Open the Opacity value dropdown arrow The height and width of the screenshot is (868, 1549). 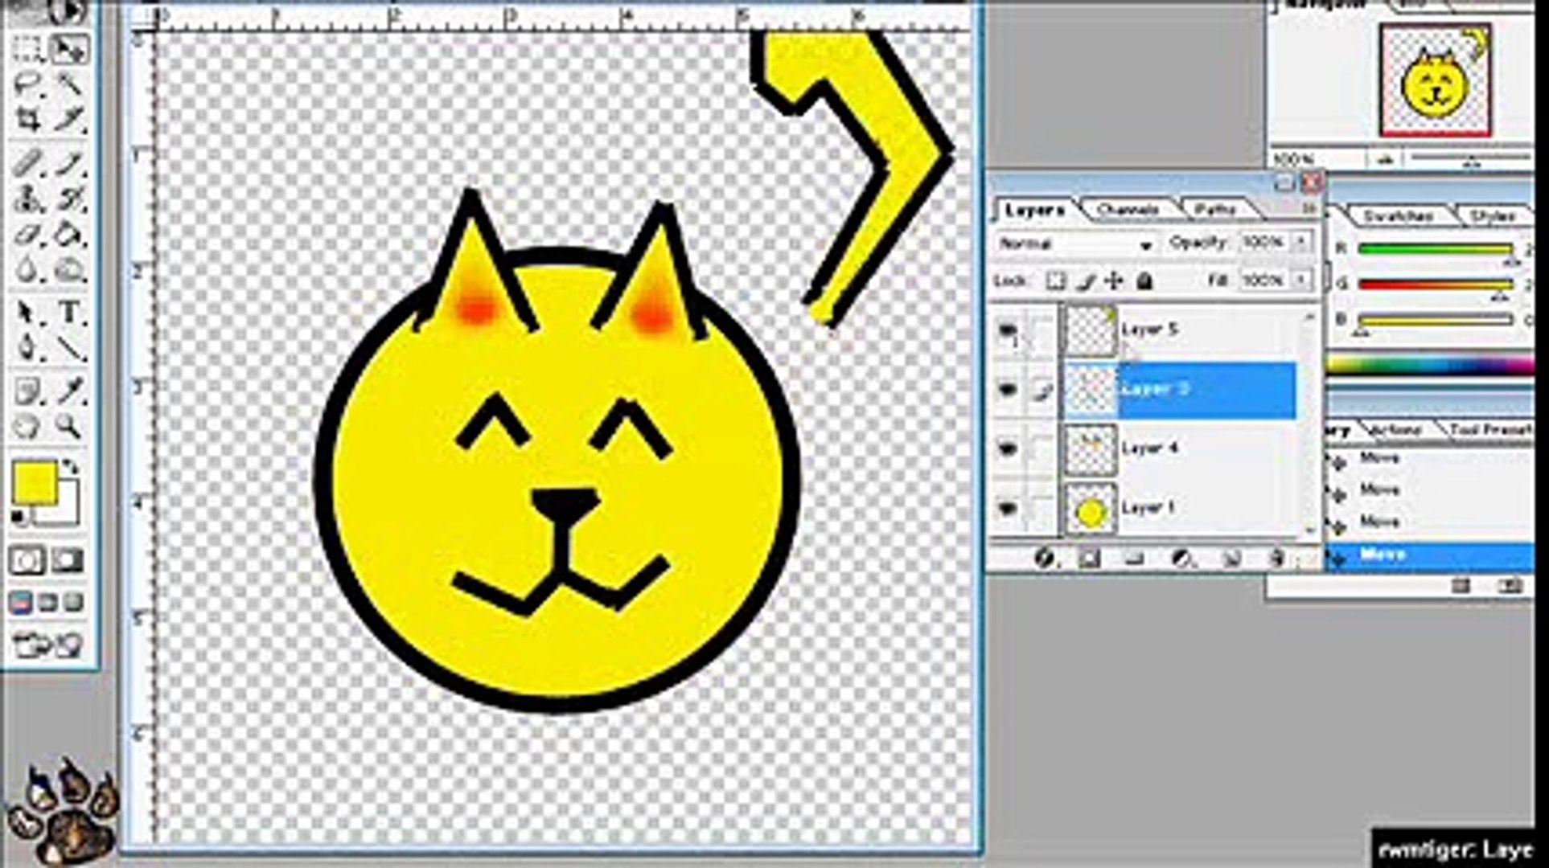click(1301, 243)
